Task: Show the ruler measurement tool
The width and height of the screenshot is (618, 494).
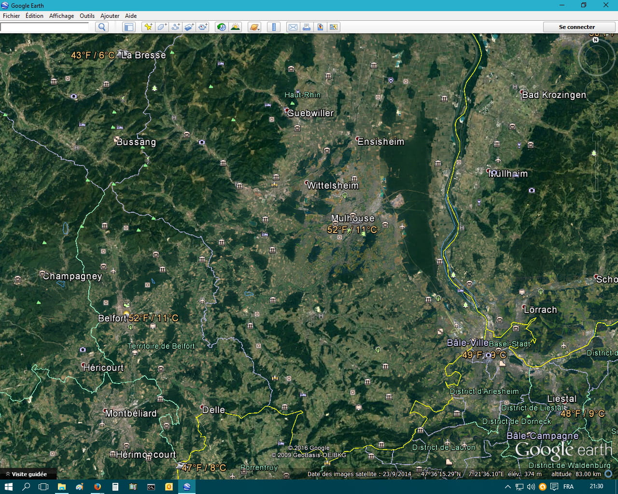Action: (274, 27)
